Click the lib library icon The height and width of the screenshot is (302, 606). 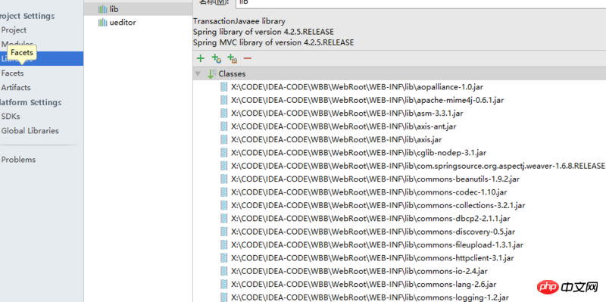coord(102,9)
